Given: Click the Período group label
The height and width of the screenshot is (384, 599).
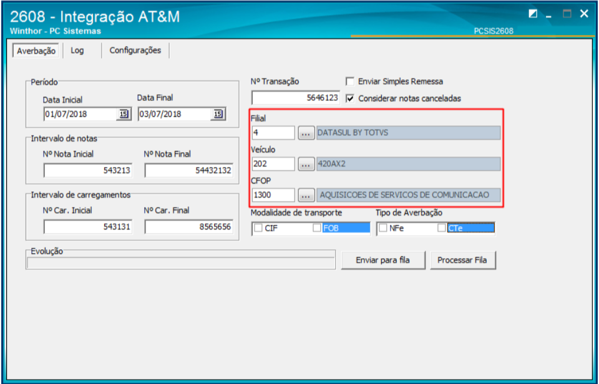Looking at the screenshot, I should coord(44,82).
